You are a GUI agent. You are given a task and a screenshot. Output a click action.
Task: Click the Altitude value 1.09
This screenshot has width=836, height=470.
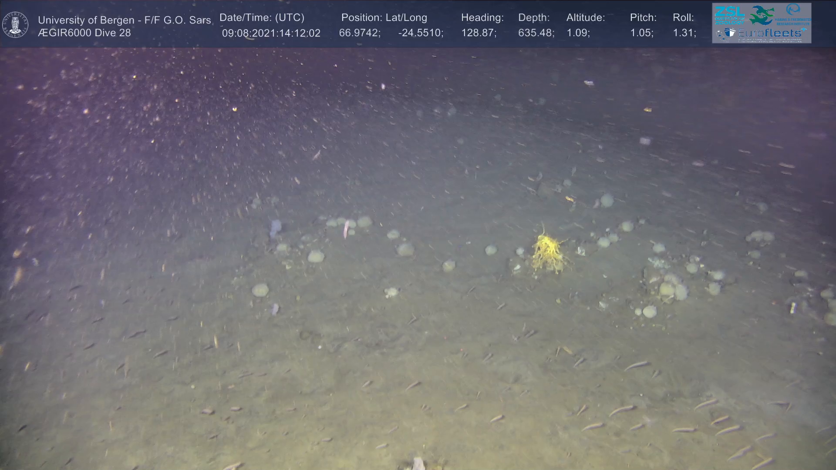[578, 33]
